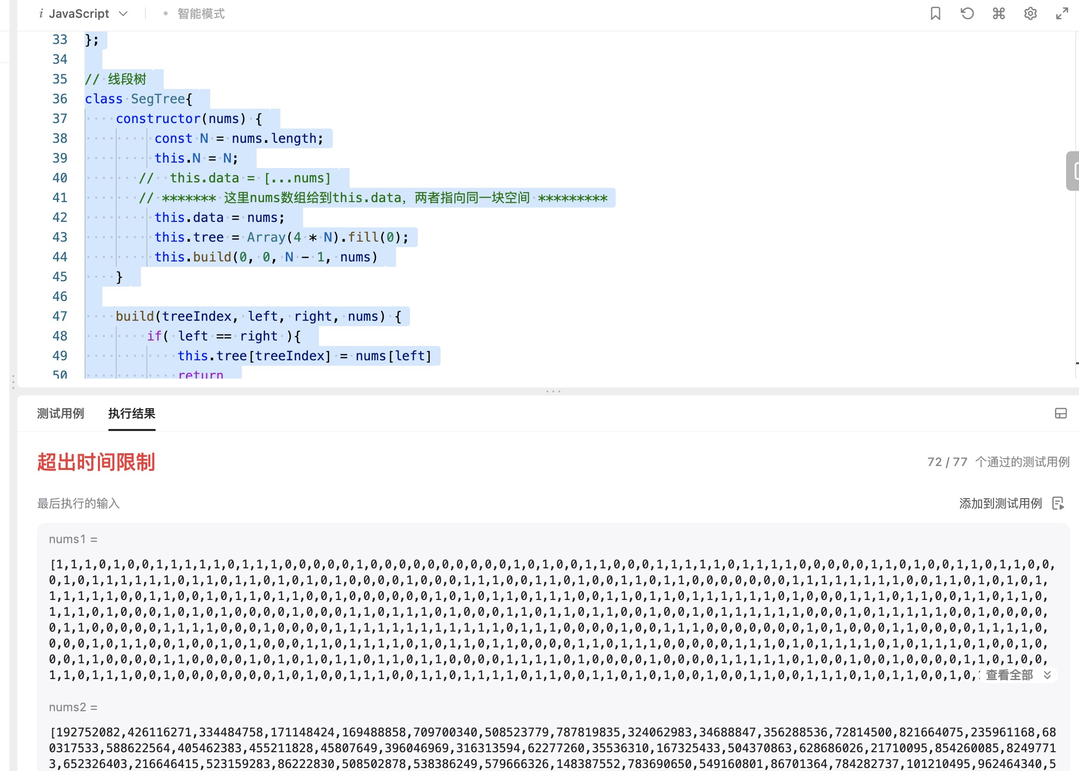1079x771 pixels.
Task: Expand input with 查看全部
Action: 1018,675
